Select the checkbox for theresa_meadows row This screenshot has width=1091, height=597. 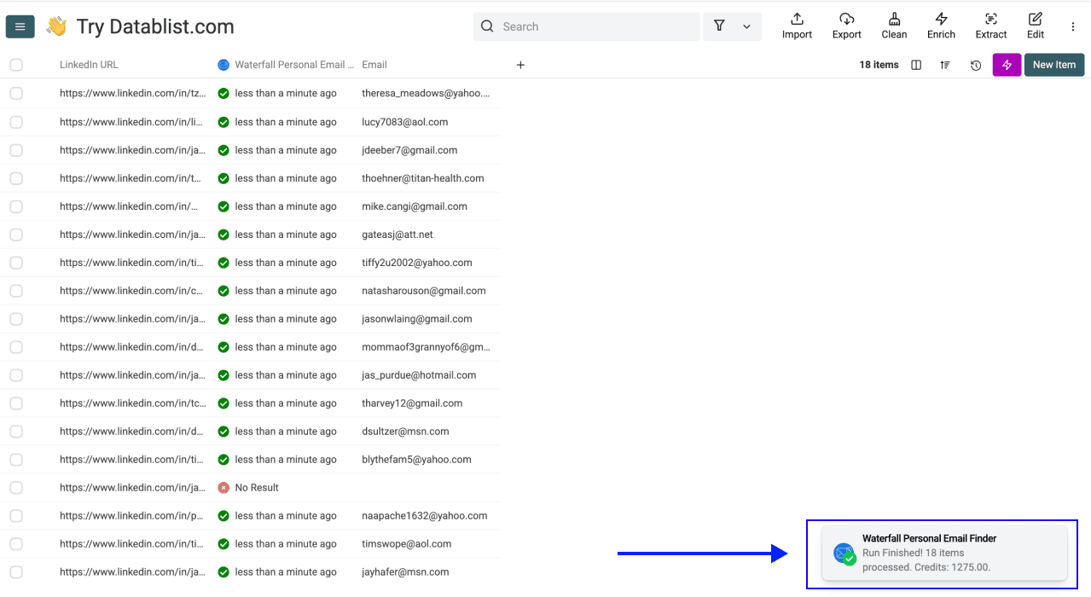(15, 93)
